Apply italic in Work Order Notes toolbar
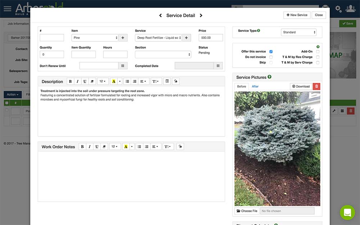This screenshot has width=360, height=225. click(90, 147)
